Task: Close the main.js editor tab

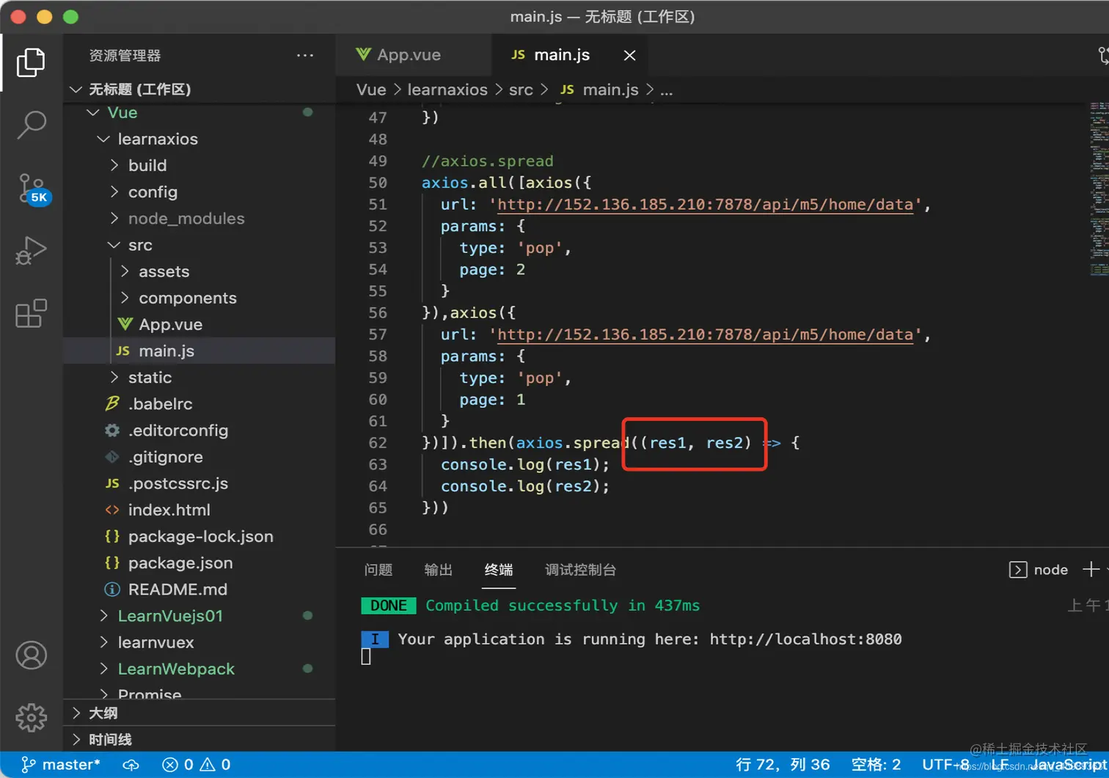Action: coord(629,56)
